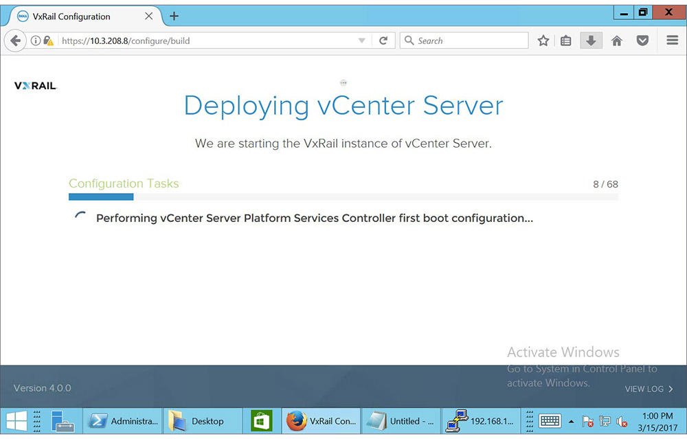The image size is (687, 439).
Task: Open the touch keyboard tray icon
Action: pyautogui.click(x=550, y=421)
